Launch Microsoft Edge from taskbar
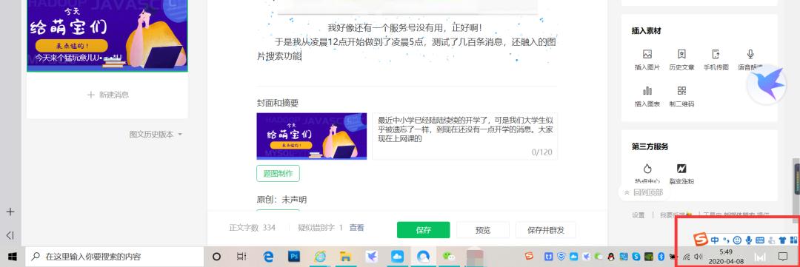 pyautogui.click(x=268, y=257)
